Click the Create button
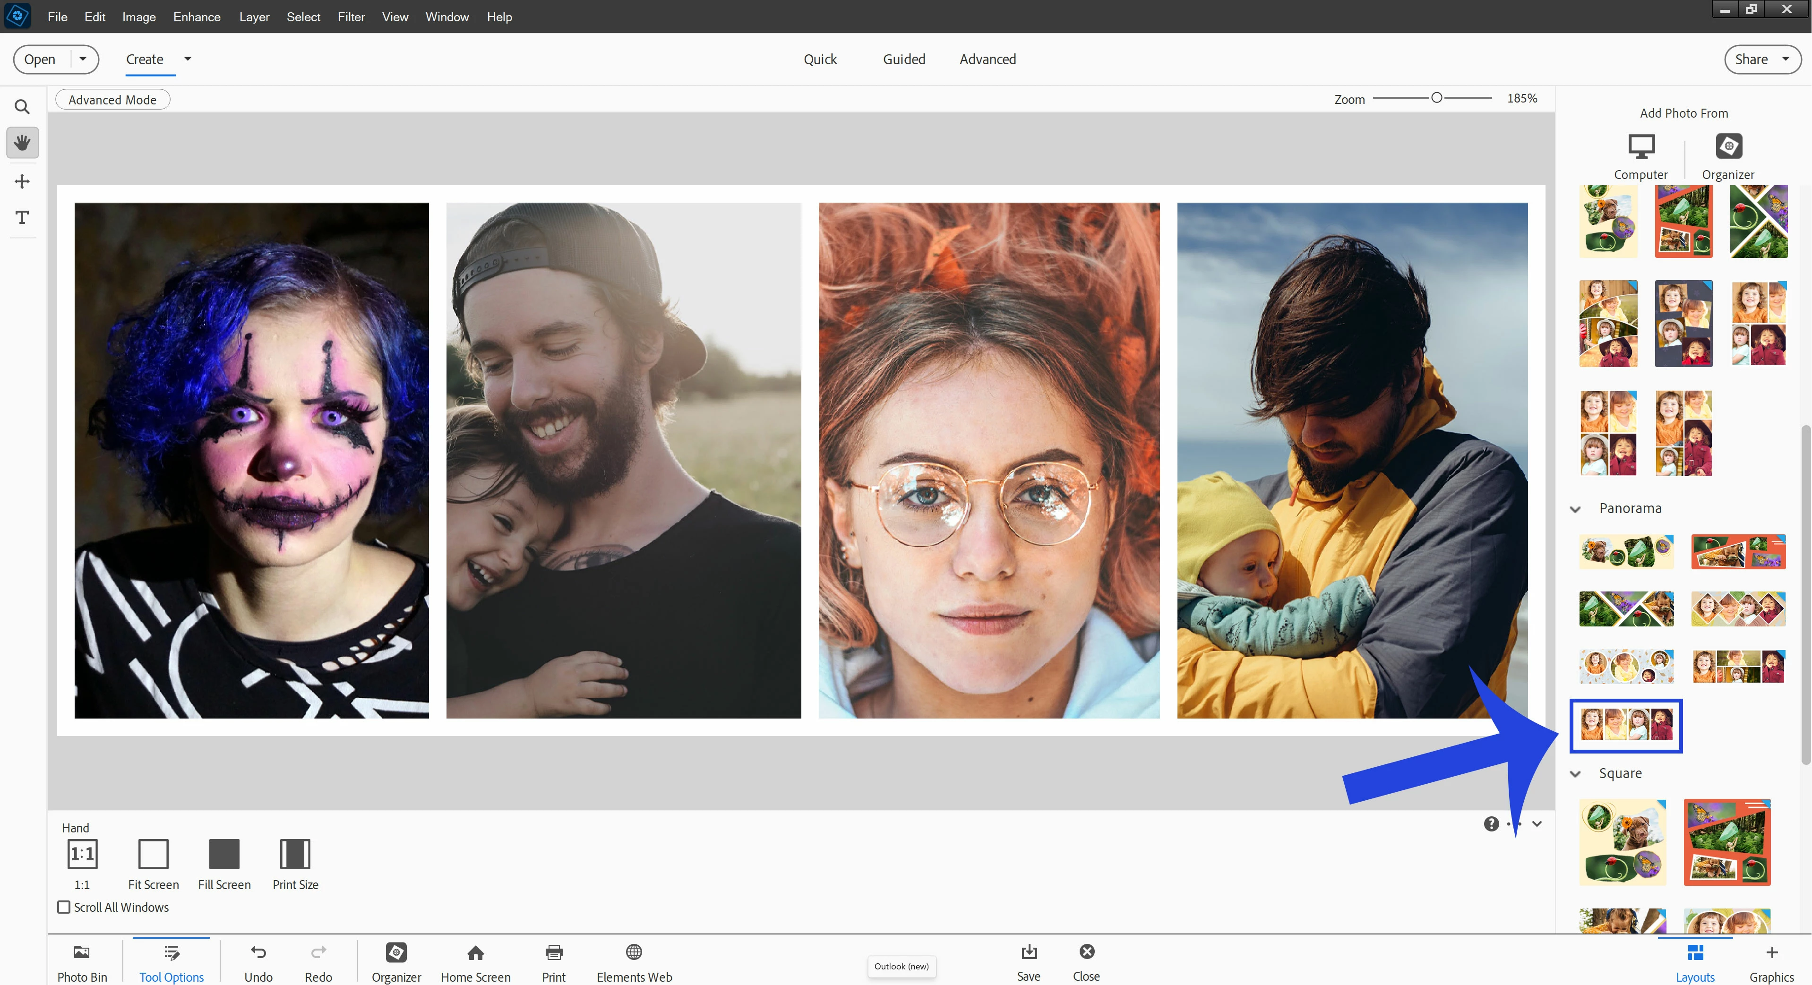Screen dimensions: 1812x985 [x=145, y=59]
